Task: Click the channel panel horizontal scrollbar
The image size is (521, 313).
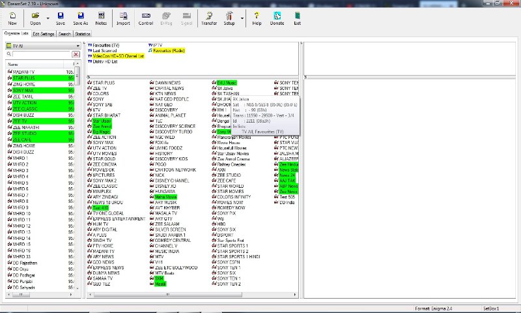Action: tap(168, 295)
